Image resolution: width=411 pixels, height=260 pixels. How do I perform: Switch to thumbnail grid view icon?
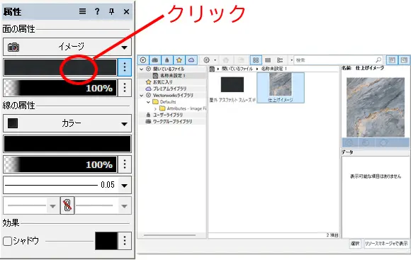pos(256,60)
